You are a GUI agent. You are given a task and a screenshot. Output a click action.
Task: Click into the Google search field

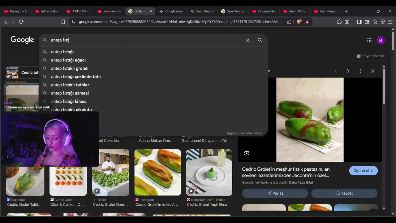(x=147, y=40)
